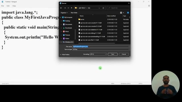The height and width of the screenshot is (102, 182).
Task: Click the server folder icon
Action: [x=79, y=19]
